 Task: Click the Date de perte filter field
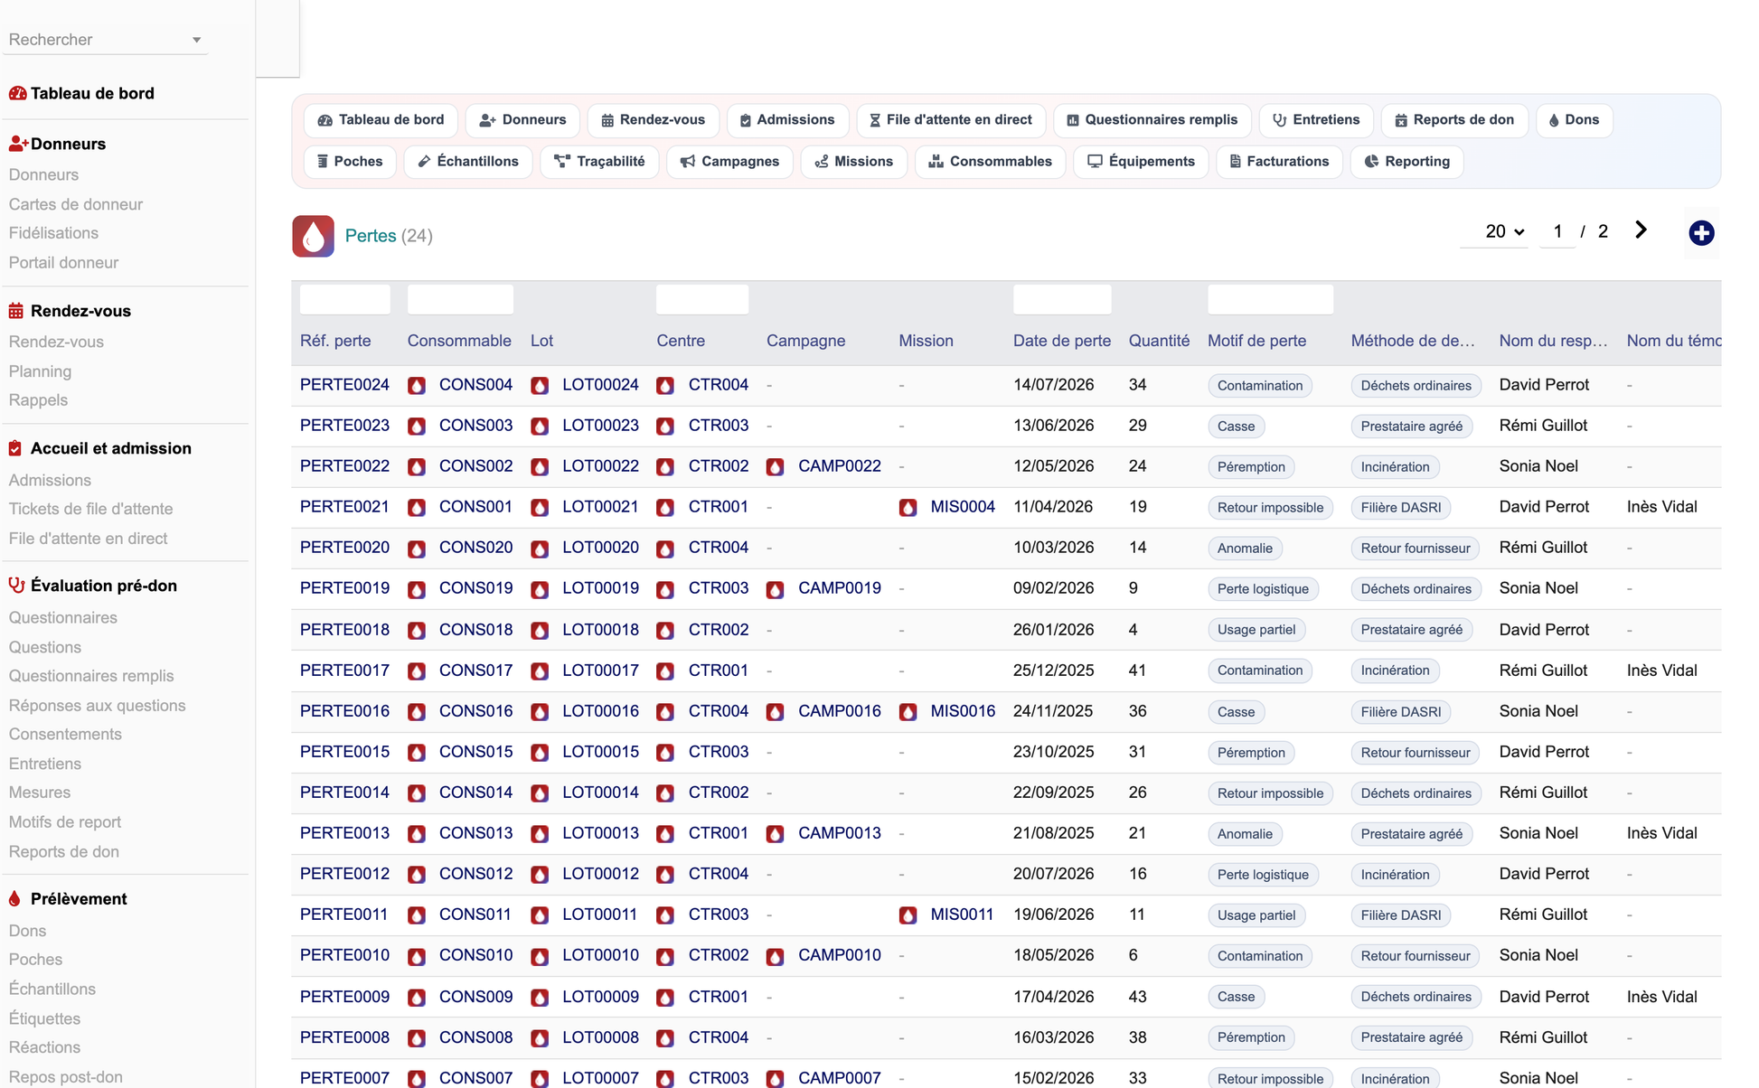point(1062,299)
